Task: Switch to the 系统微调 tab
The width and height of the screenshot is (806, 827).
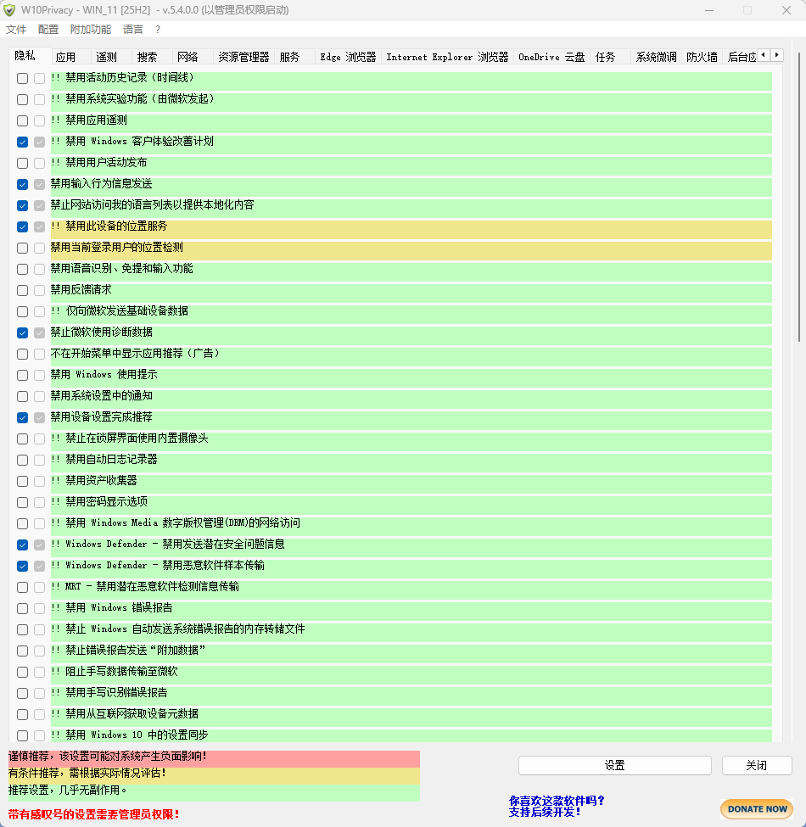Action: (656, 57)
